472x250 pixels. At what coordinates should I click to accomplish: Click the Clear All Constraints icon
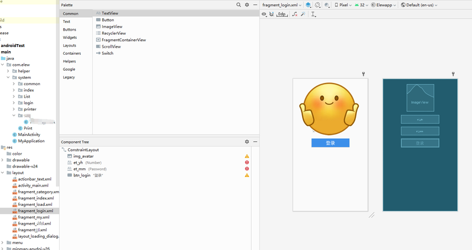coord(294,14)
